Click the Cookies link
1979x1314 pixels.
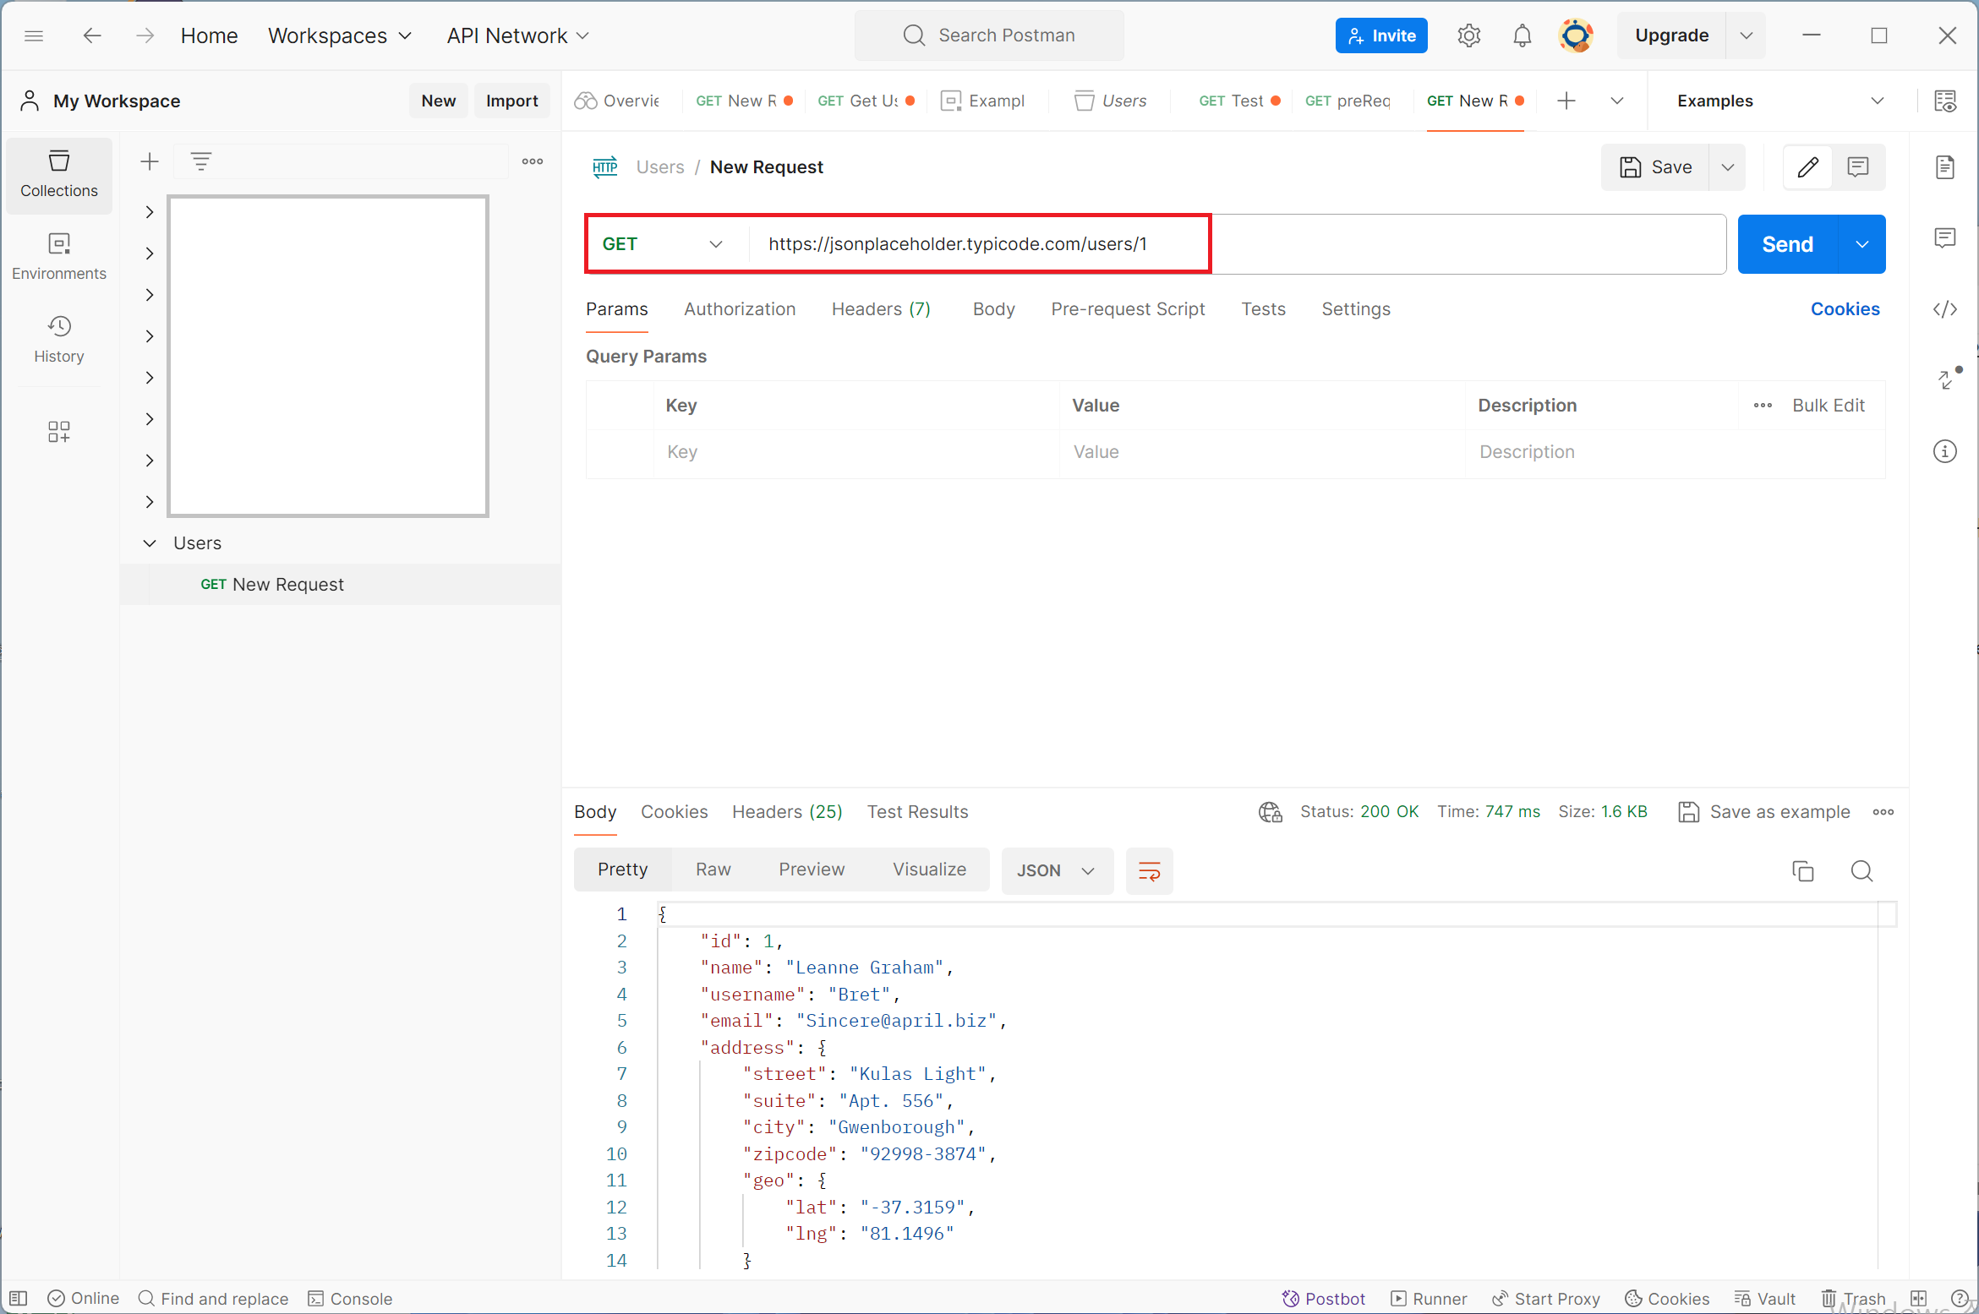click(1845, 309)
